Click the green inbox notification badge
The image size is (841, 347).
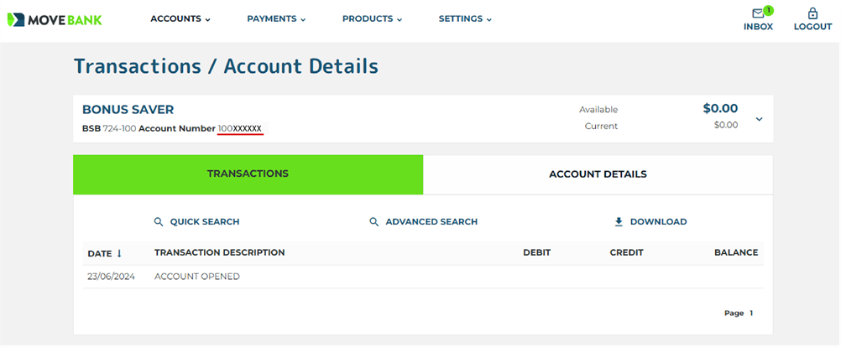pos(769,10)
